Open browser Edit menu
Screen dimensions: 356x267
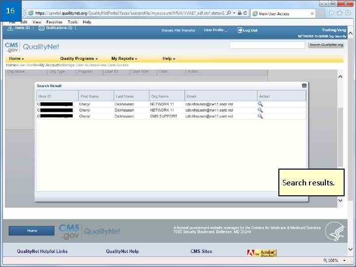(x=24, y=22)
